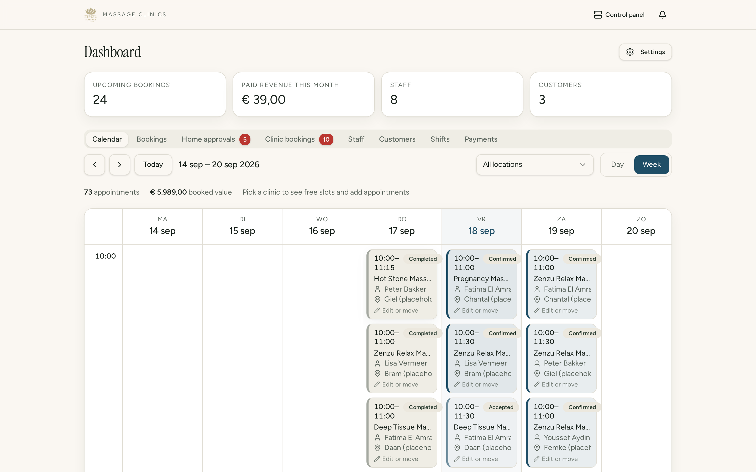
Task: Open the All locations dropdown
Action: point(534,164)
